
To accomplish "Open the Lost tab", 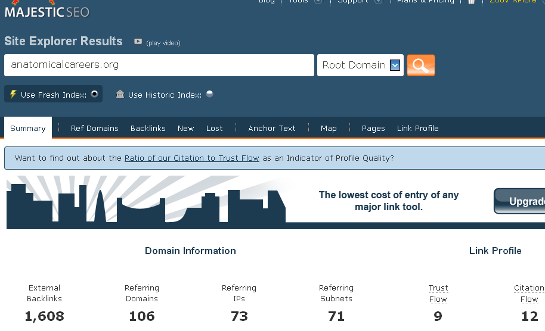I will [x=214, y=129].
